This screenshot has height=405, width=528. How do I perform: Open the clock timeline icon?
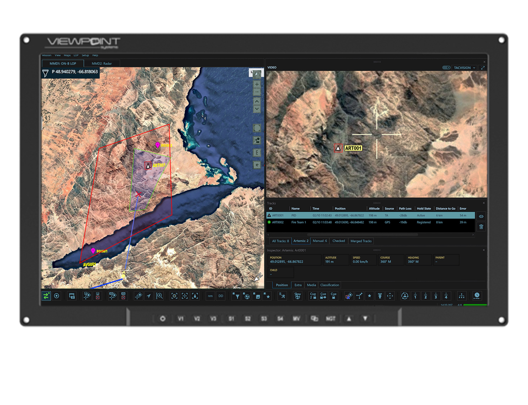click(x=477, y=296)
